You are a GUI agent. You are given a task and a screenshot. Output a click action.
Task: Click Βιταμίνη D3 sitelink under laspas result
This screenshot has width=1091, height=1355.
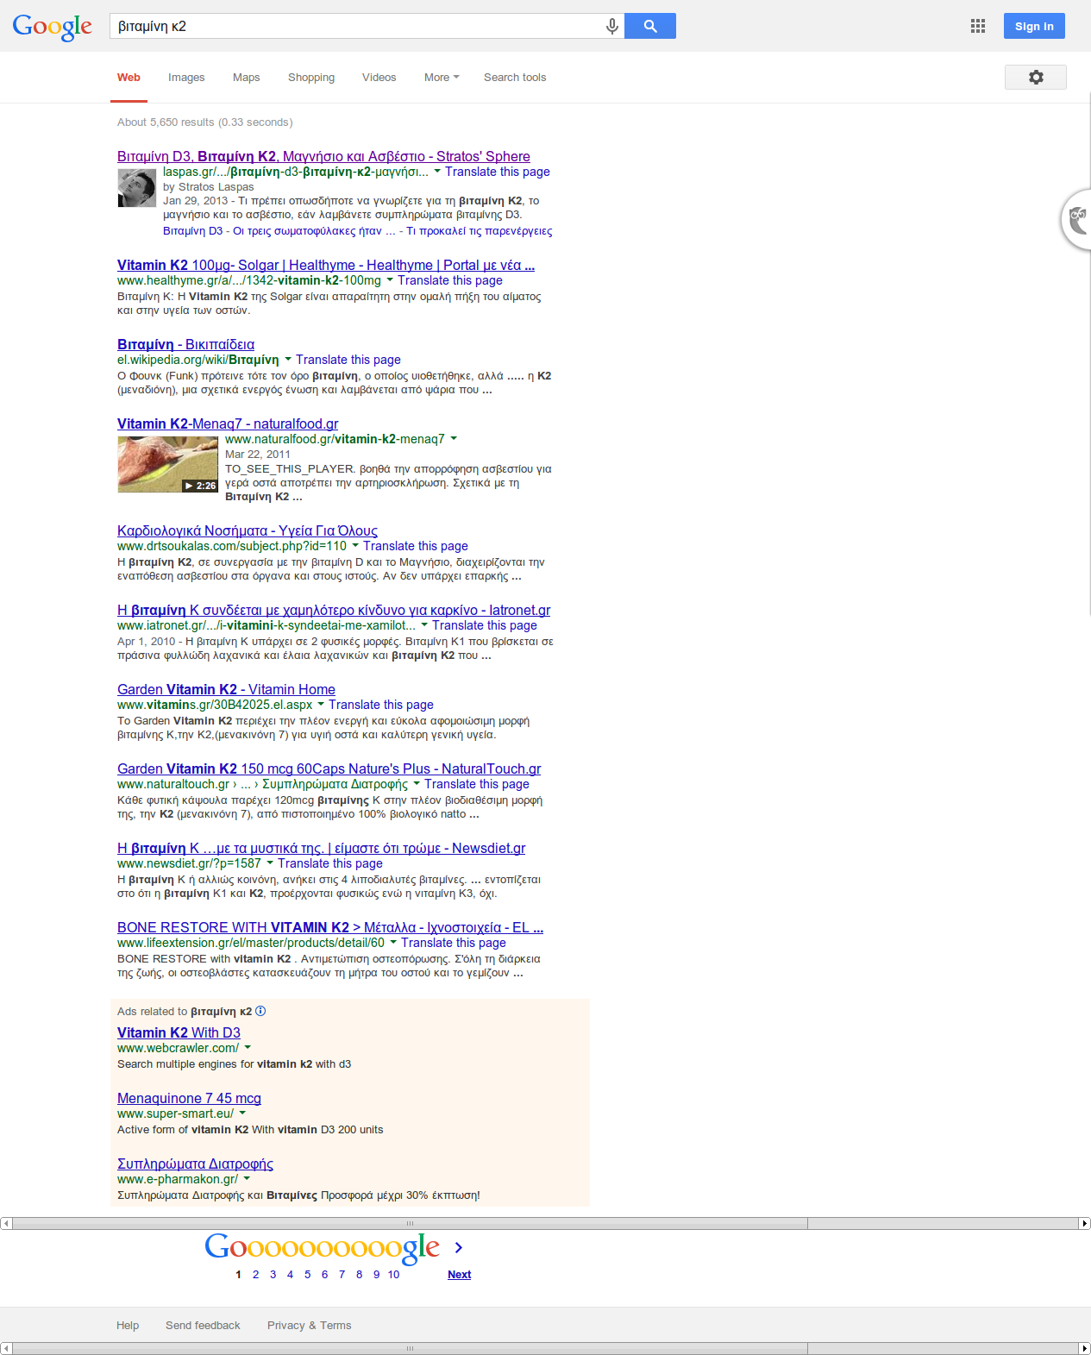click(x=193, y=231)
